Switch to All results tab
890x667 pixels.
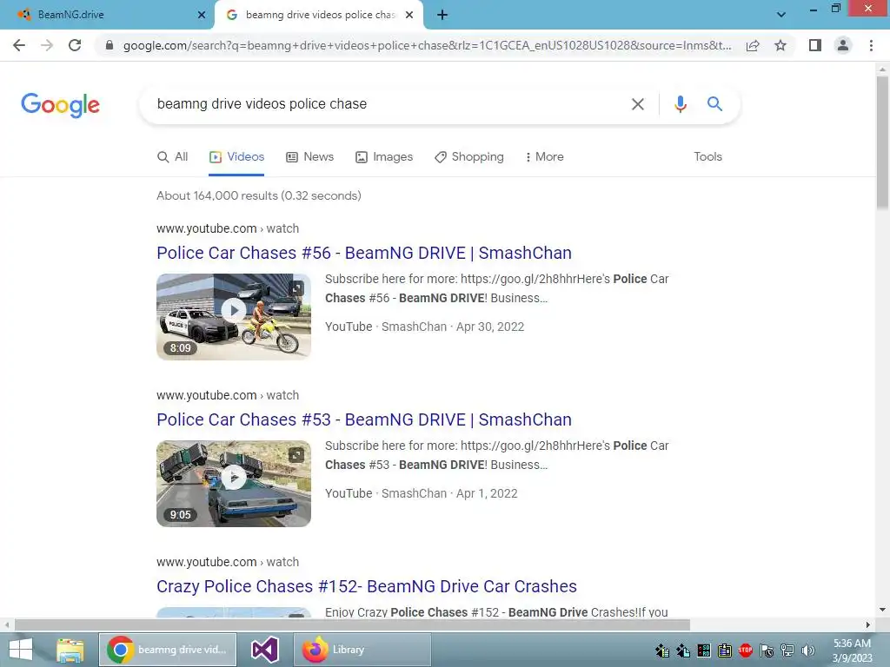(173, 157)
